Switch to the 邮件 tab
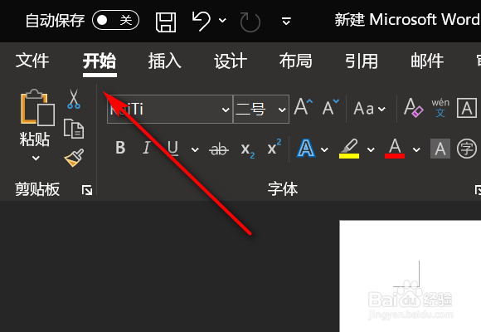This screenshot has height=332, width=481. (x=427, y=61)
